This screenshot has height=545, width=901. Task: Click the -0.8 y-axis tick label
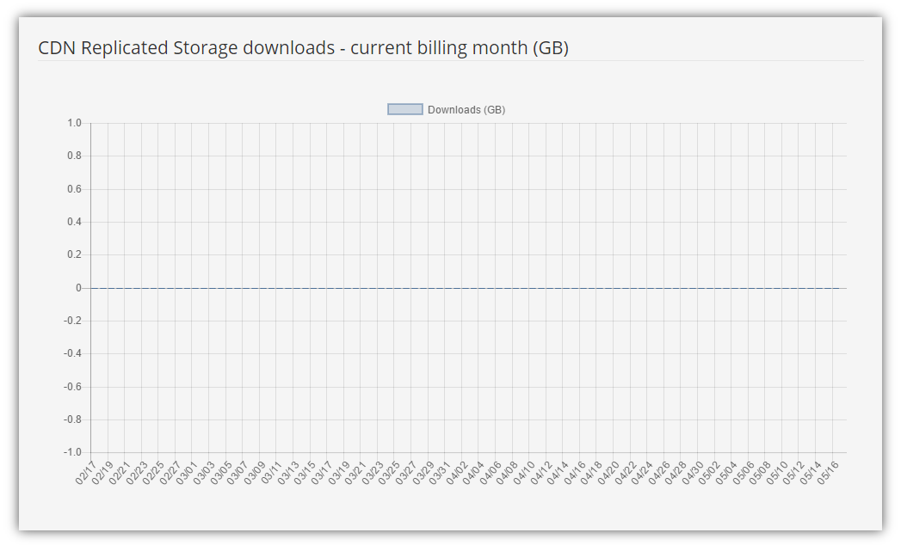point(72,419)
